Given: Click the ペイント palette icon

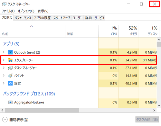Looking at the screenshot, I should (x=10, y=76).
